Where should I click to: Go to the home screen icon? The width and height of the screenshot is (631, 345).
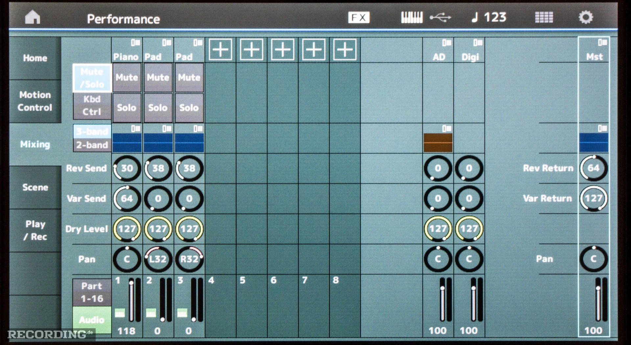(x=33, y=17)
